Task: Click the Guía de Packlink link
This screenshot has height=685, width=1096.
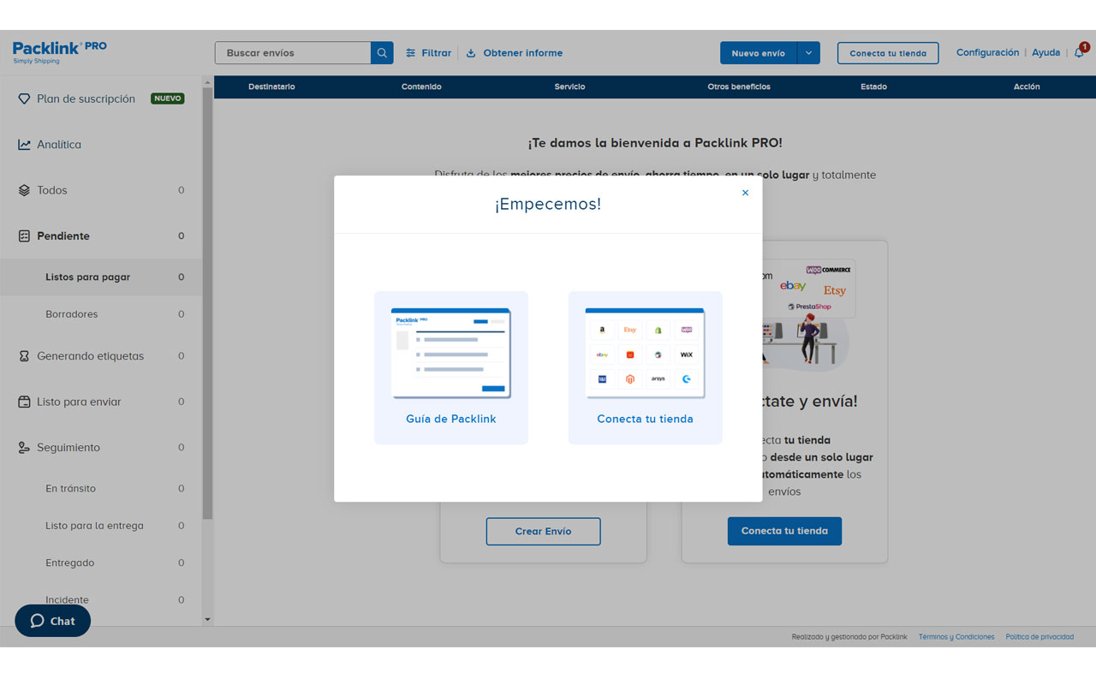Action: [x=451, y=419]
